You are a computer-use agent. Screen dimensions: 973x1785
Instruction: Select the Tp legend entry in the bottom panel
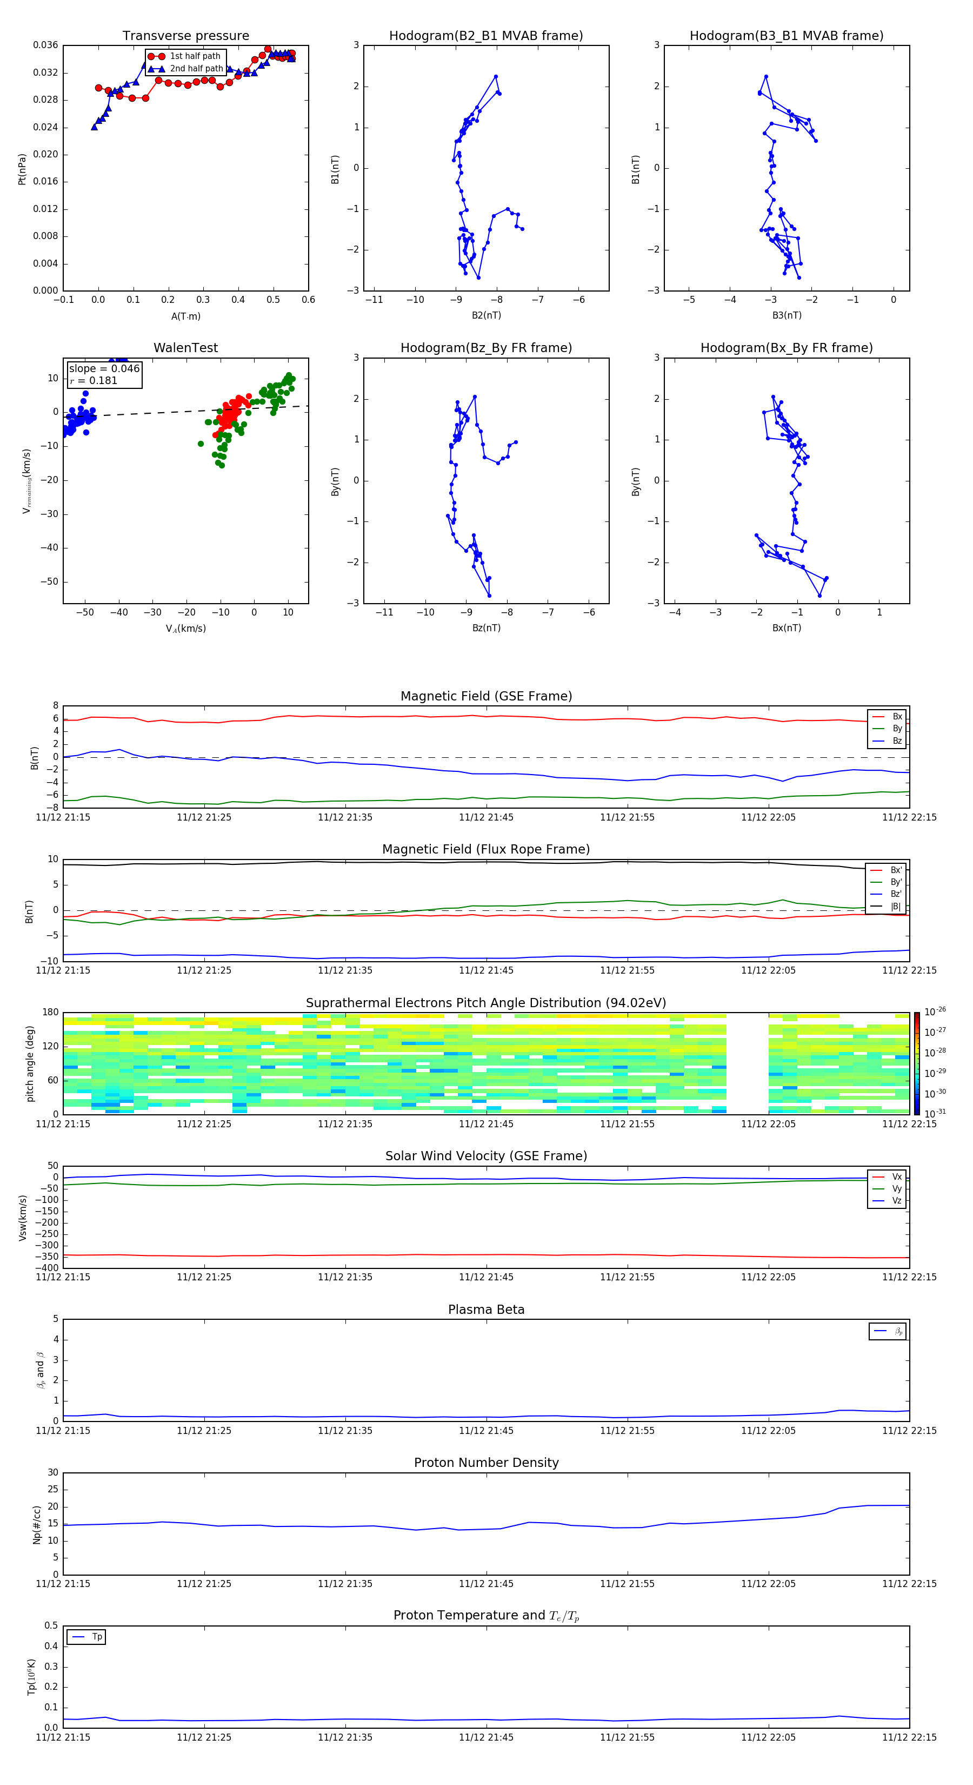point(86,1637)
